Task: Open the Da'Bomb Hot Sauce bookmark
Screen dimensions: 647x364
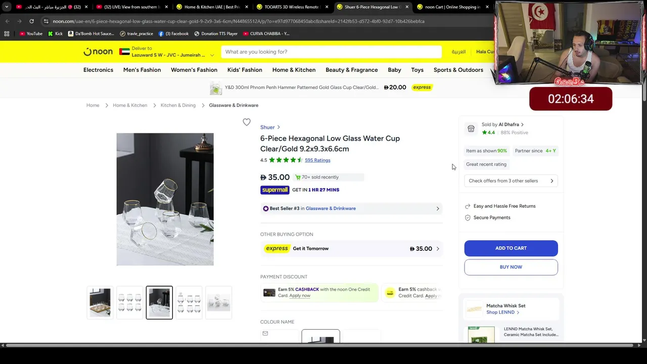Action: click(91, 33)
